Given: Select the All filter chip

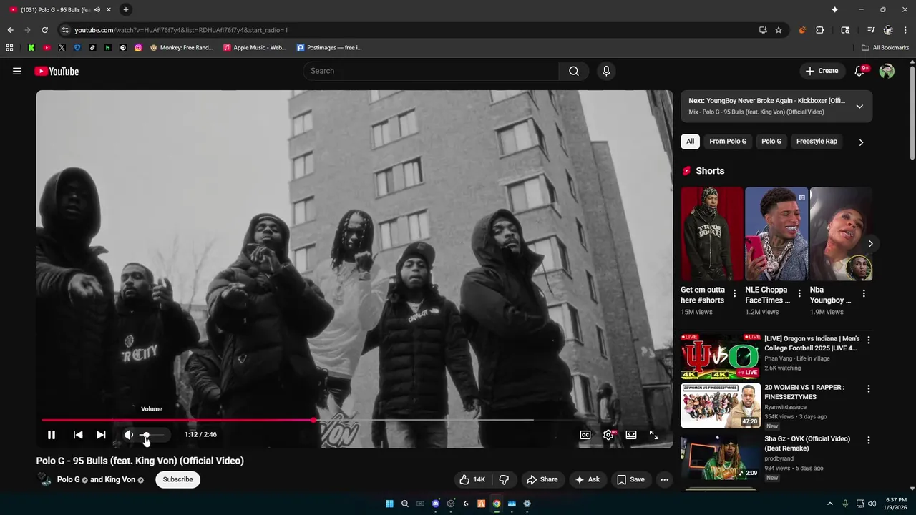Looking at the screenshot, I should [x=690, y=141].
